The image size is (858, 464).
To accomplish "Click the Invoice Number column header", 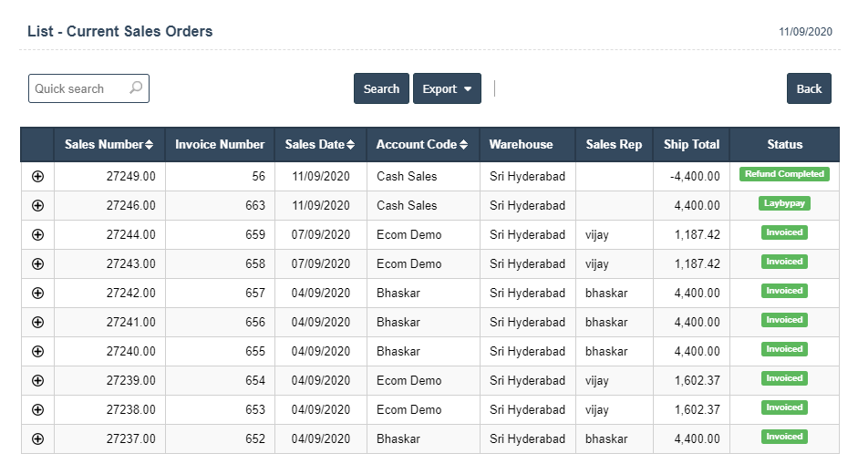I will point(220,144).
